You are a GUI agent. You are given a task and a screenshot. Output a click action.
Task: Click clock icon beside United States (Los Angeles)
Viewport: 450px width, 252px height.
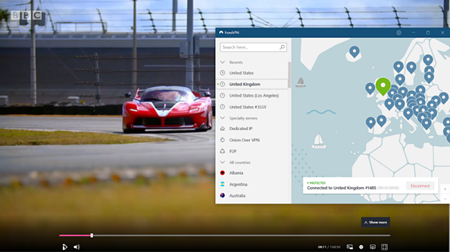[x=222, y=96]
